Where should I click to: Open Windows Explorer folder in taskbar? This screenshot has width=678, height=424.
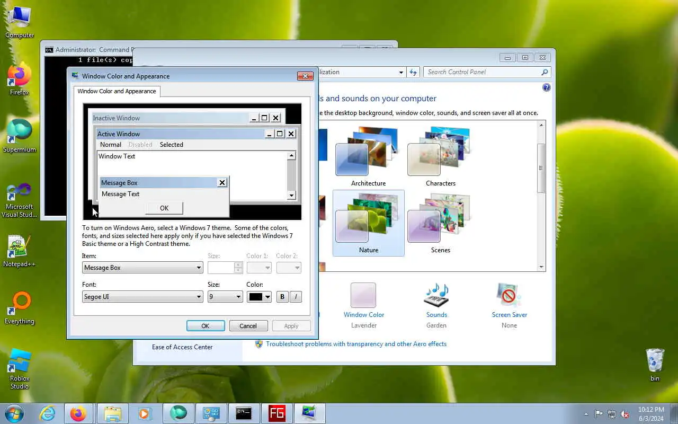pyautogui.click(x=112, y=413)
